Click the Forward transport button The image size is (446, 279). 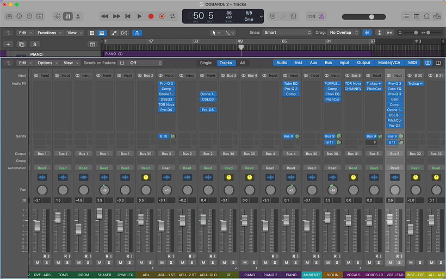point(116,16)
